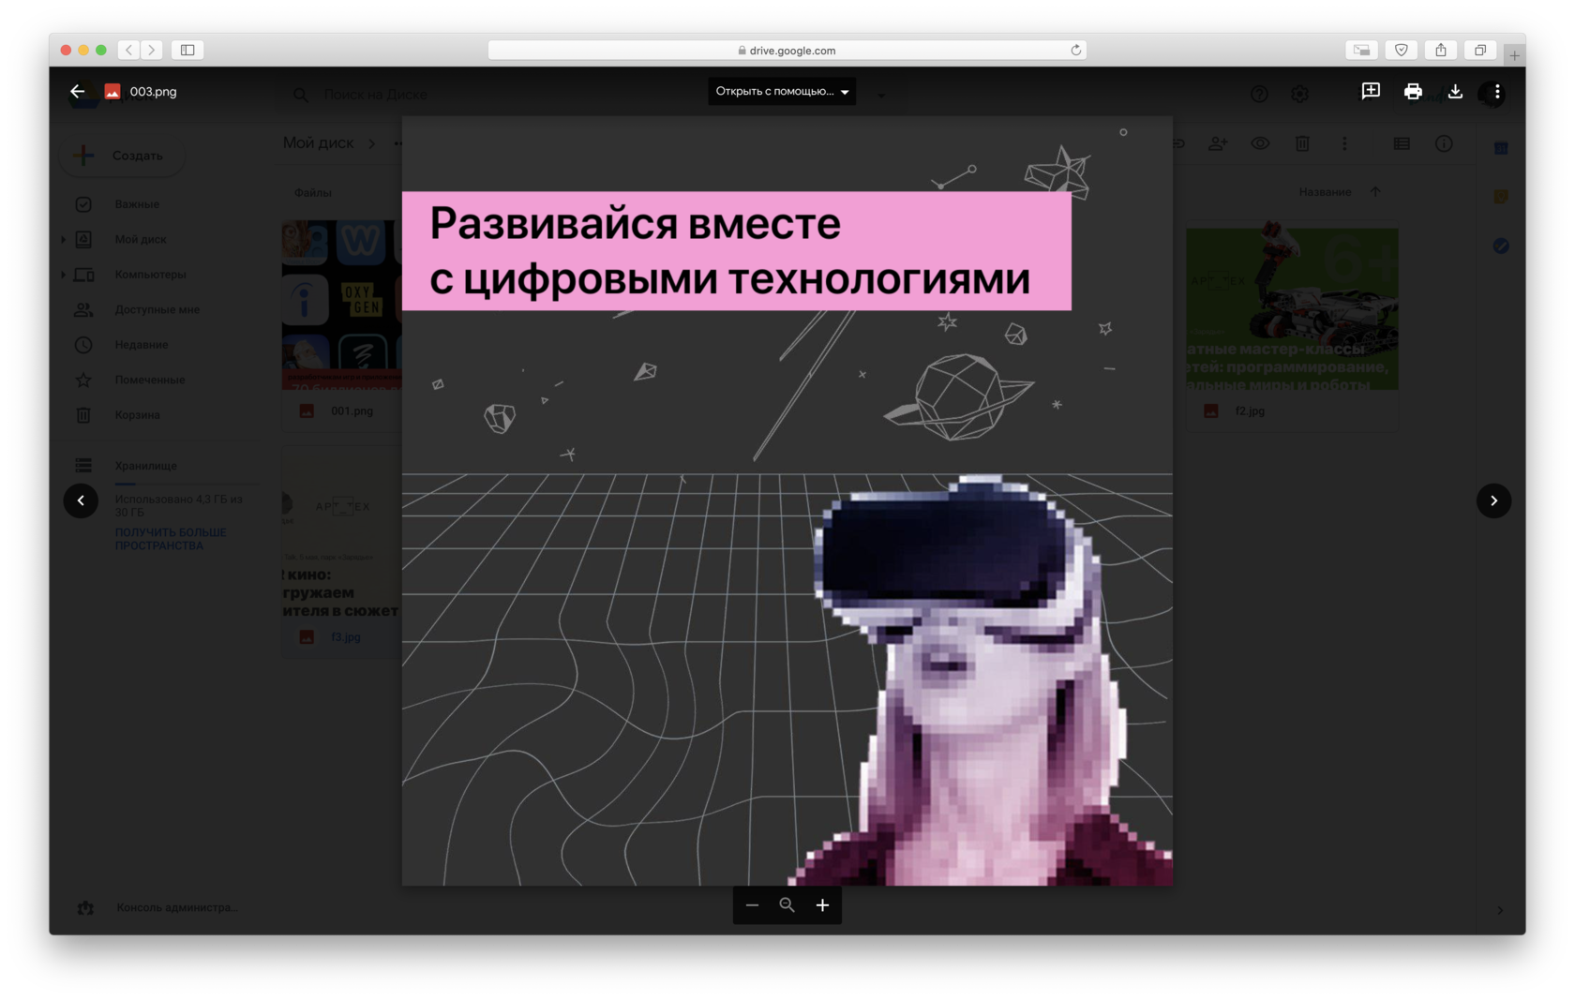Screen dimensions: 1575x1000
Task: Navigate back in Safari history
Action: 129,50
